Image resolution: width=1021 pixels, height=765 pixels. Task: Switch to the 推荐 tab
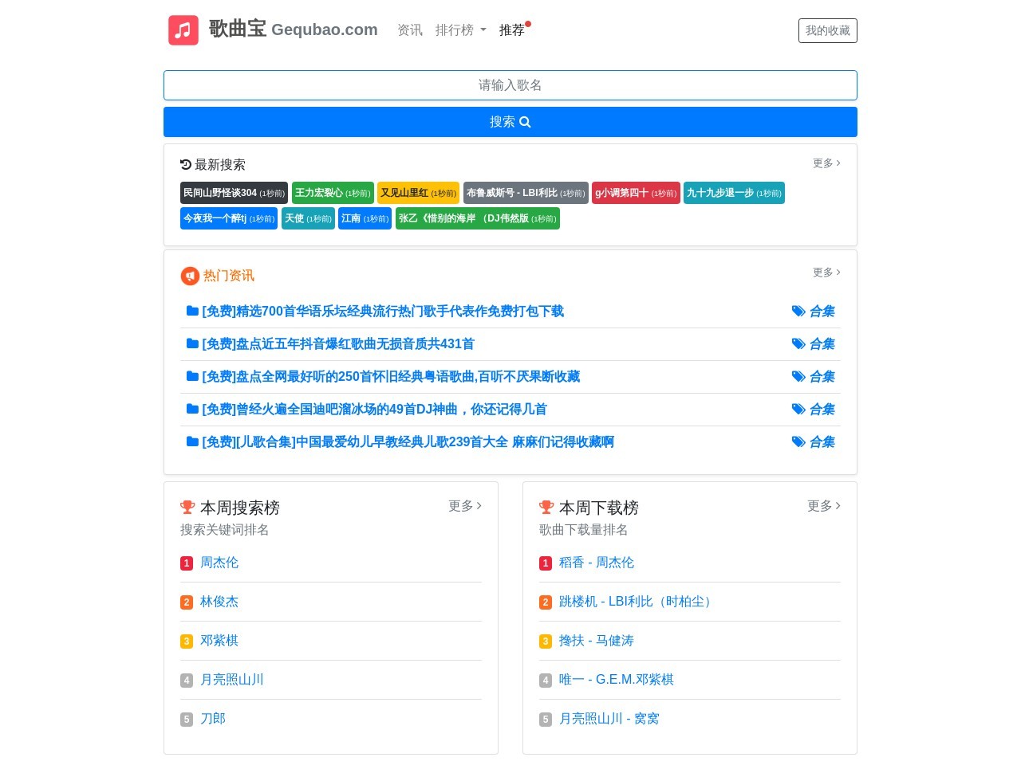pyautogui.click(x=512, y=30)
